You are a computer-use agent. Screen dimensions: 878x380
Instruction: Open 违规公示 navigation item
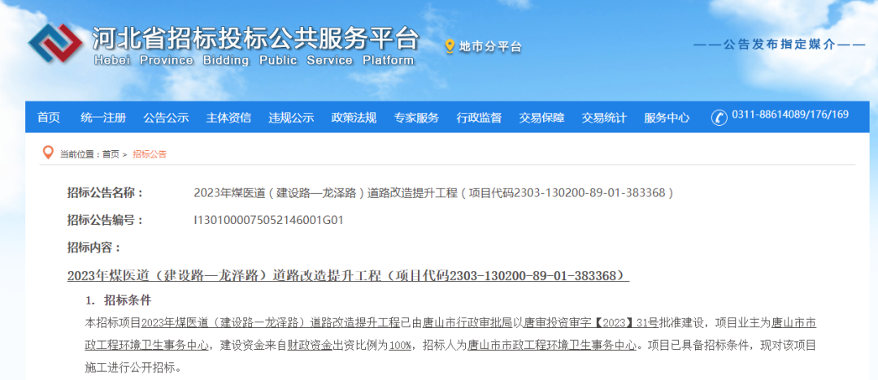point(291,118)
